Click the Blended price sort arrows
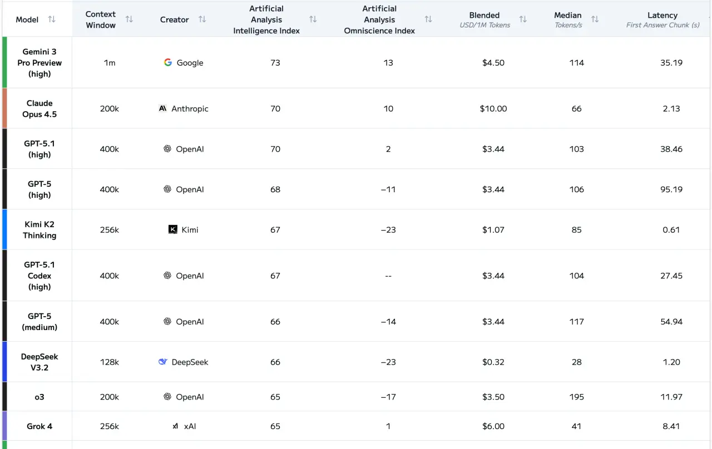 click(x=523, y=19)
